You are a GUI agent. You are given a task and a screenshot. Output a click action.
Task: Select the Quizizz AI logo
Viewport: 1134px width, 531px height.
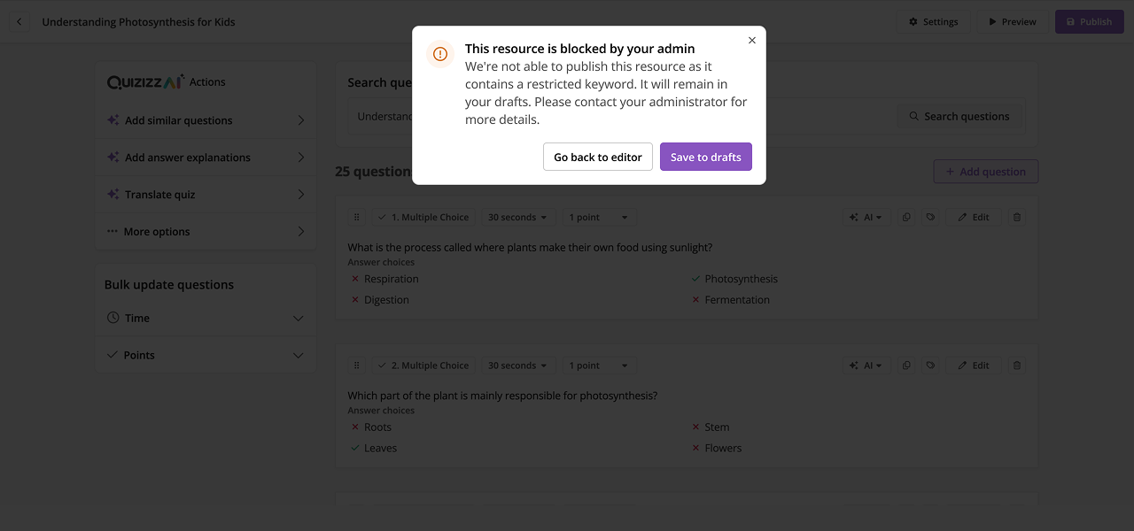147,81
